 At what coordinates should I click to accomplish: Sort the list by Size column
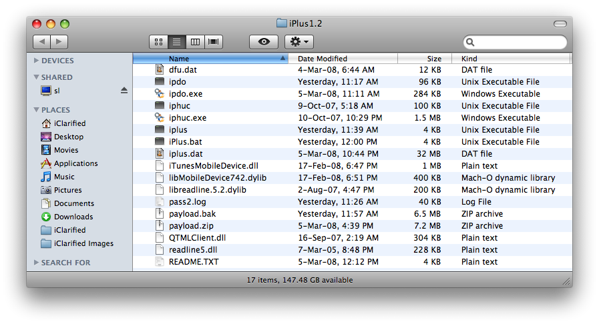[434, 59]
